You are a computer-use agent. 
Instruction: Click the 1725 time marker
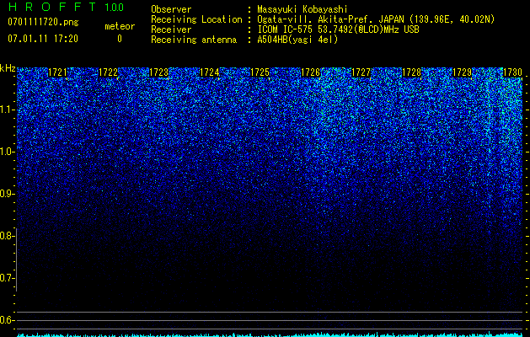coord(260,72)
